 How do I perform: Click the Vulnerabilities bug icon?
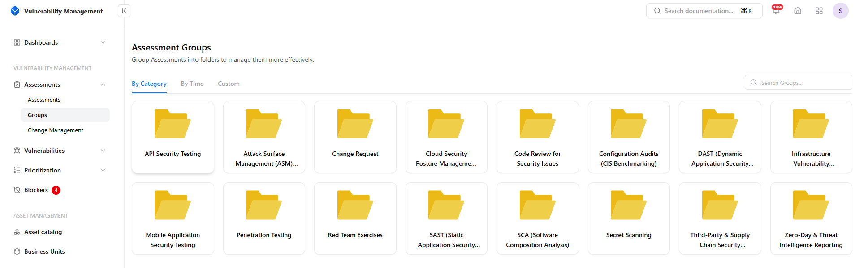17,151
